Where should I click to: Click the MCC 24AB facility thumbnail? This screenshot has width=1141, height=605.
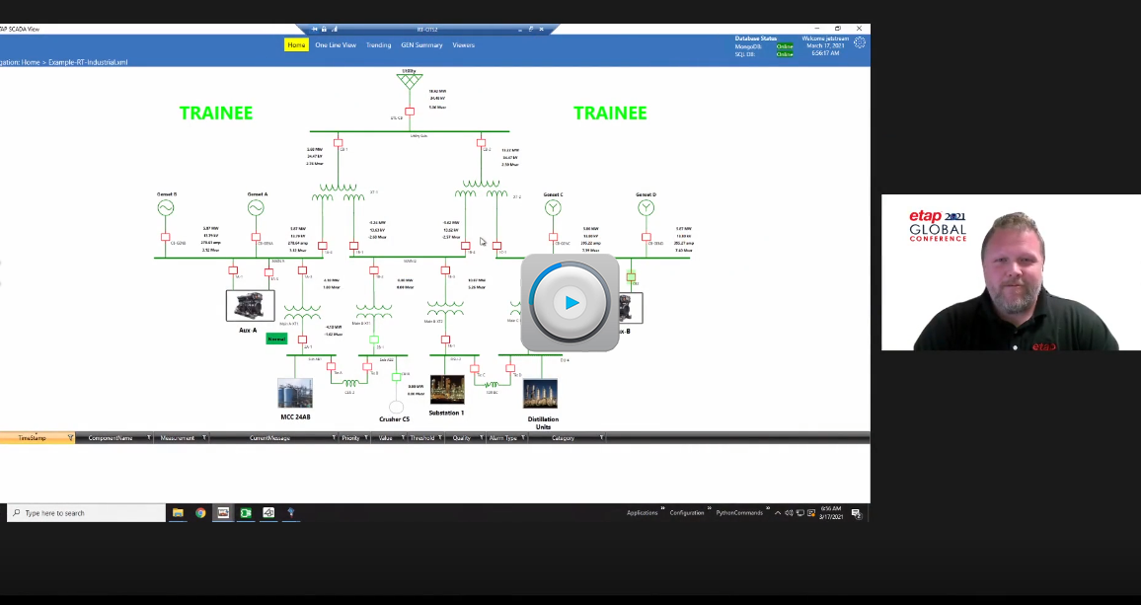(295, 393)
